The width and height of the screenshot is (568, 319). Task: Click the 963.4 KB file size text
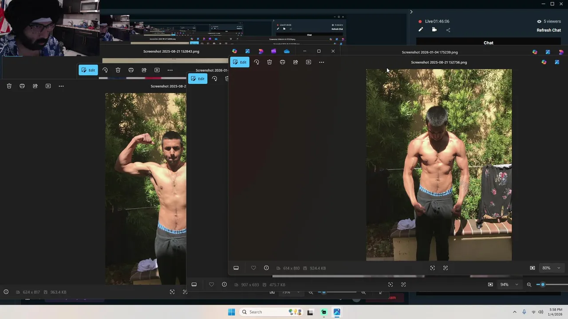58,292
